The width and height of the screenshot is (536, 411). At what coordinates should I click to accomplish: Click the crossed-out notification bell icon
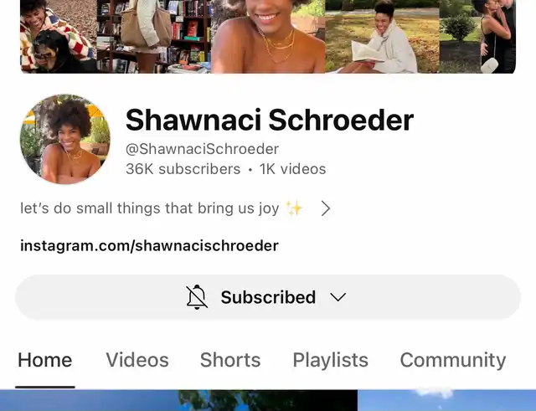click(197, 297)
